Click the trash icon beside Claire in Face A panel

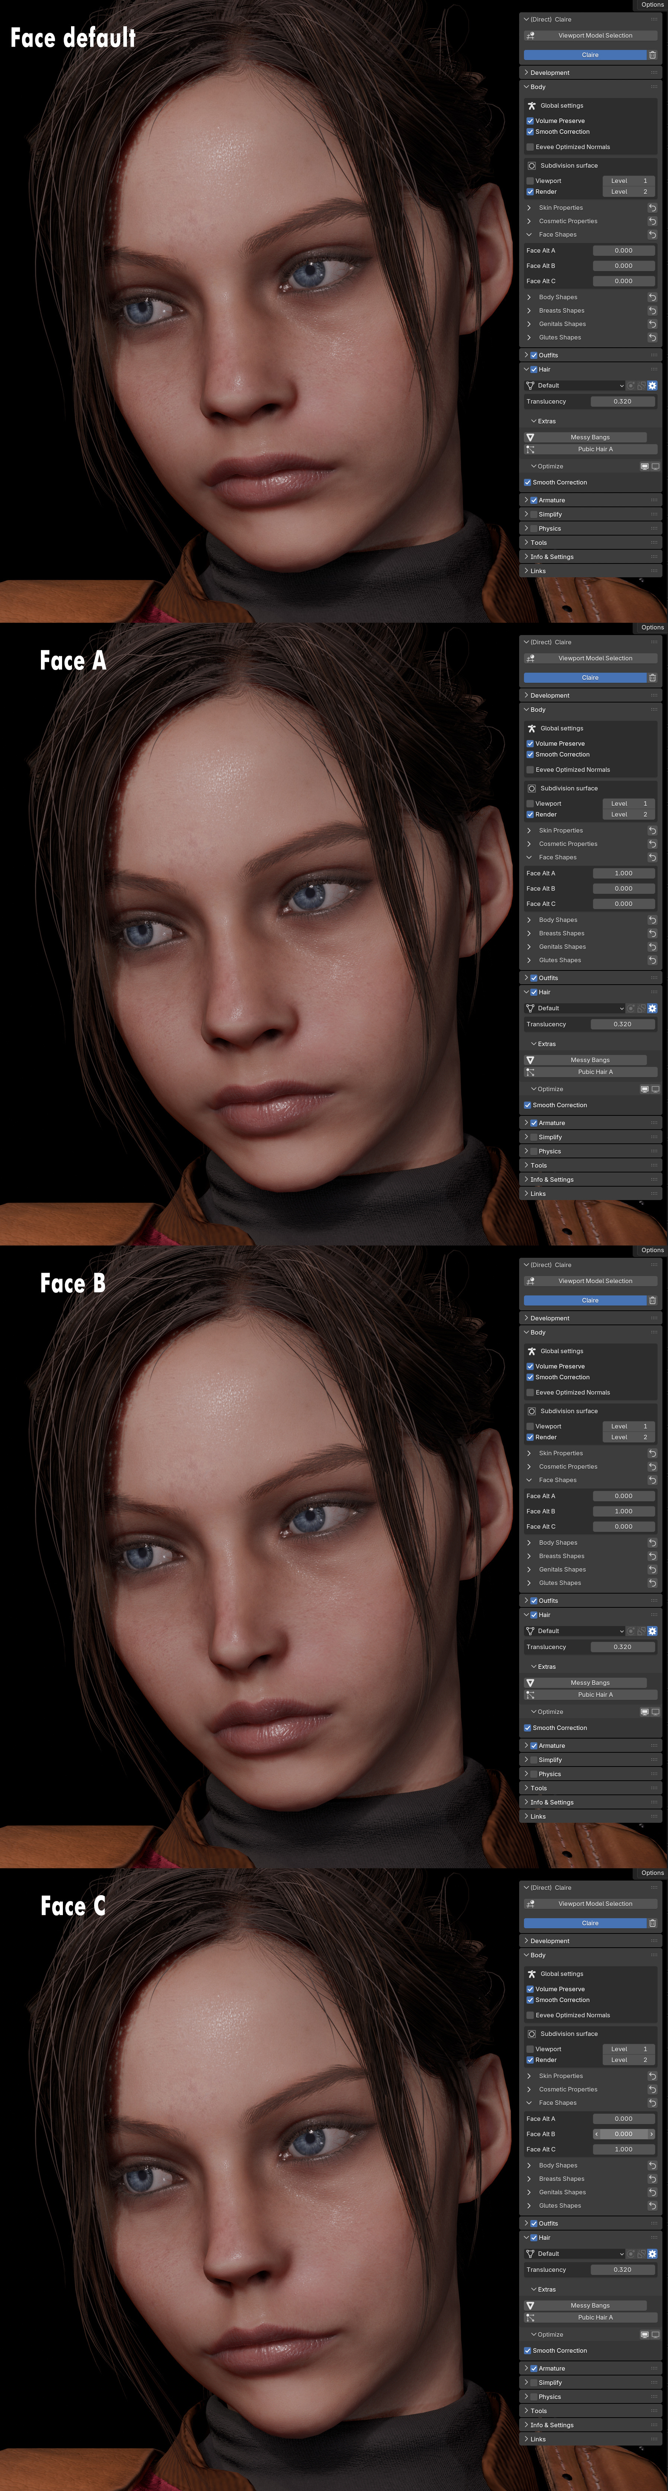point(652,678)
